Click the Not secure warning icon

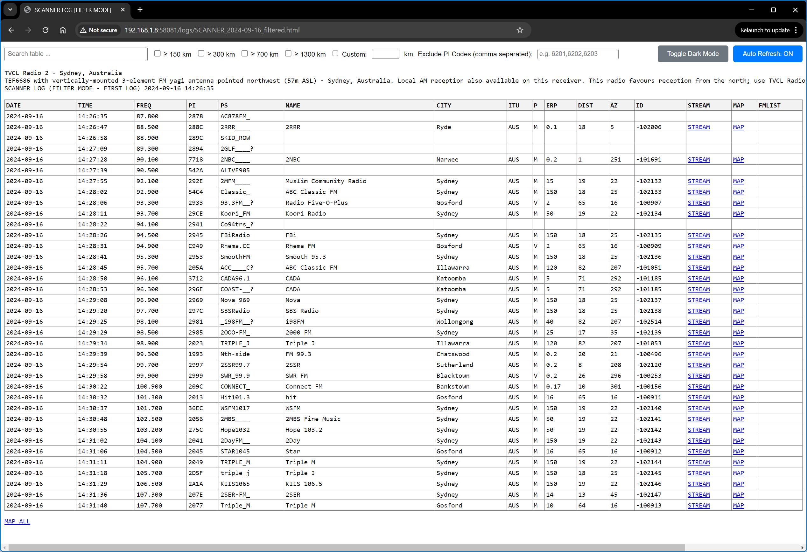83,30
